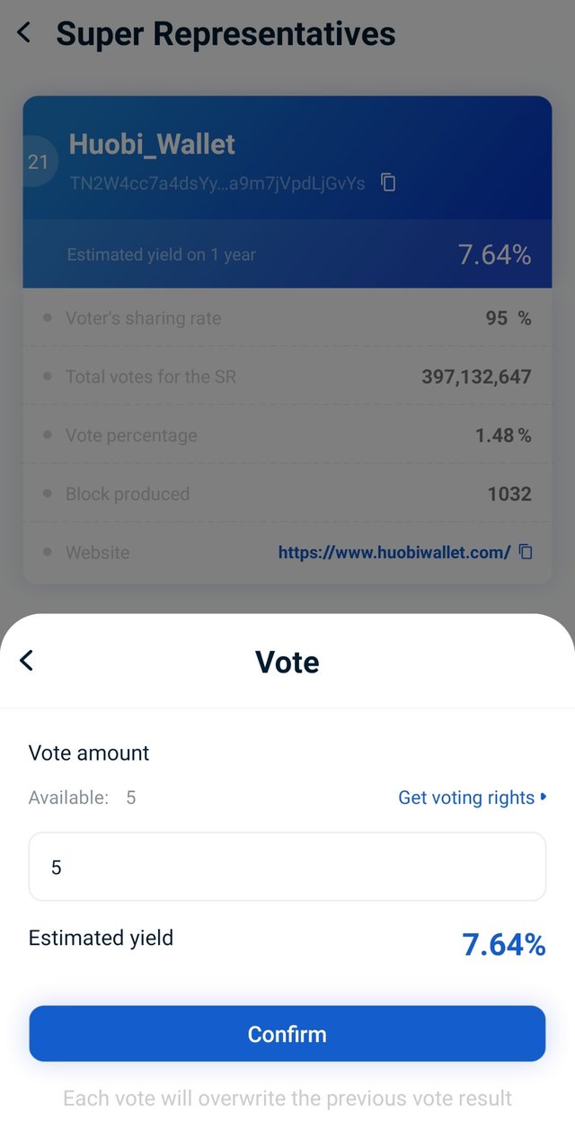
Task: Select the Total votes for the SR row
Action: pyautogui.click(x=287, y=377)
